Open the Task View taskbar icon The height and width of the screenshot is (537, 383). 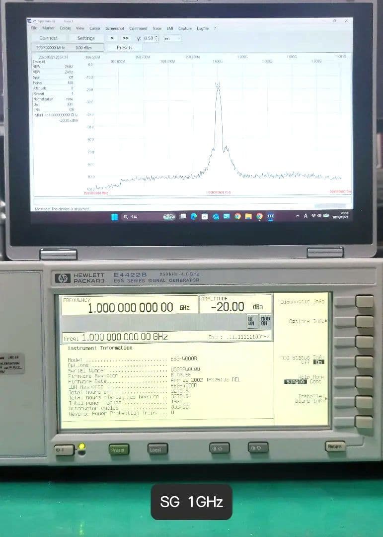(183, 216)
